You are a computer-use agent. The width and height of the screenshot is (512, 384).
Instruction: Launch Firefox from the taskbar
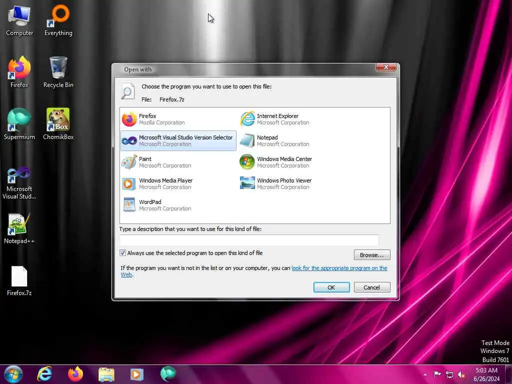coord(75,374)
